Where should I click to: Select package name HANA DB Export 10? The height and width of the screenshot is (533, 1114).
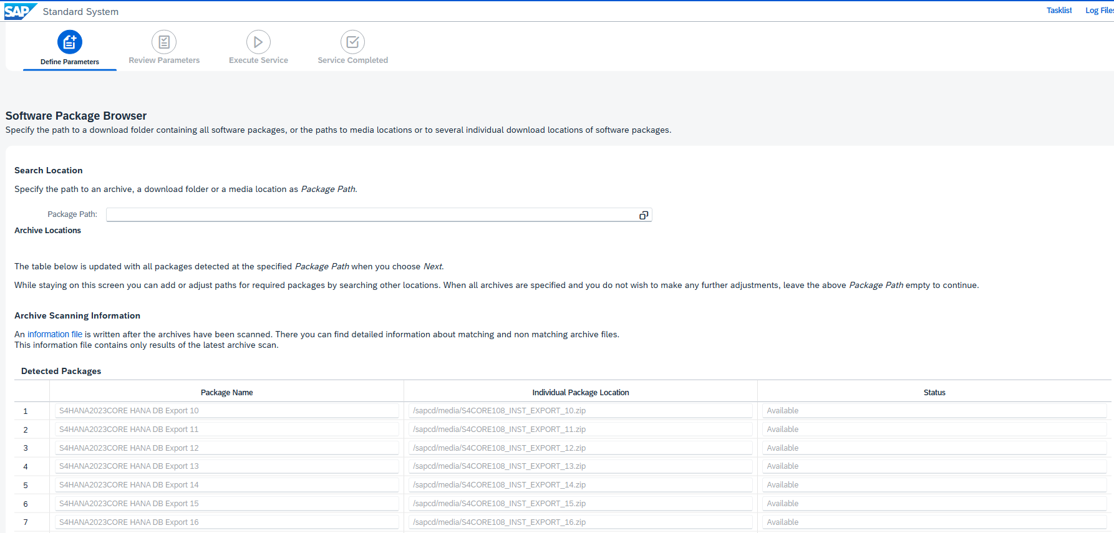(x=227, y=411)
